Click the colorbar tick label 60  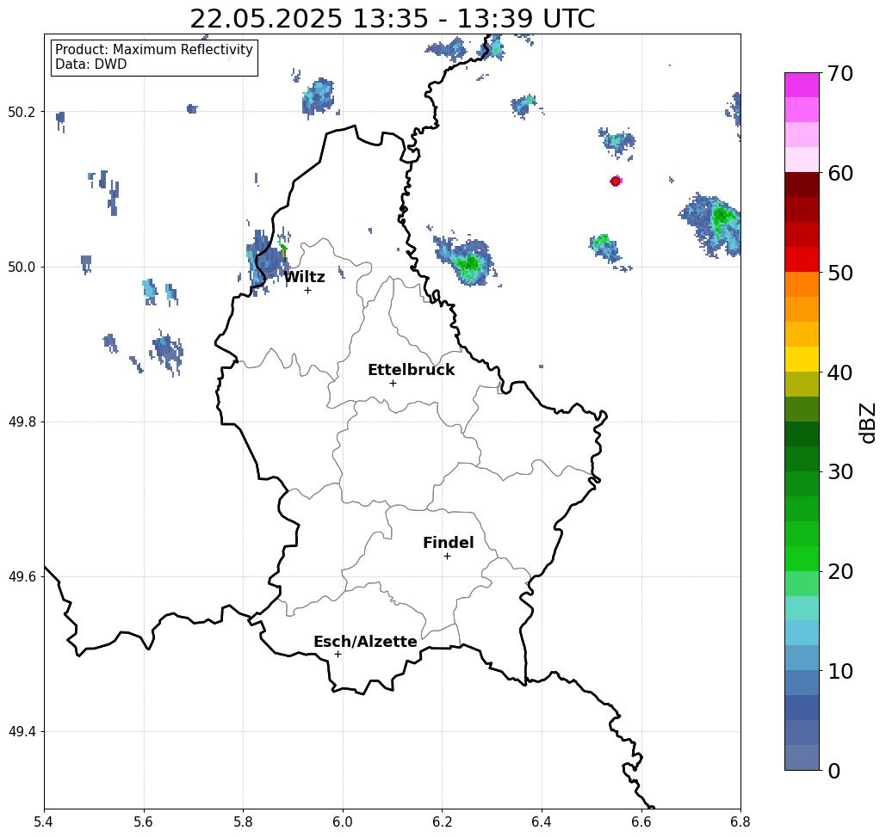840,173
